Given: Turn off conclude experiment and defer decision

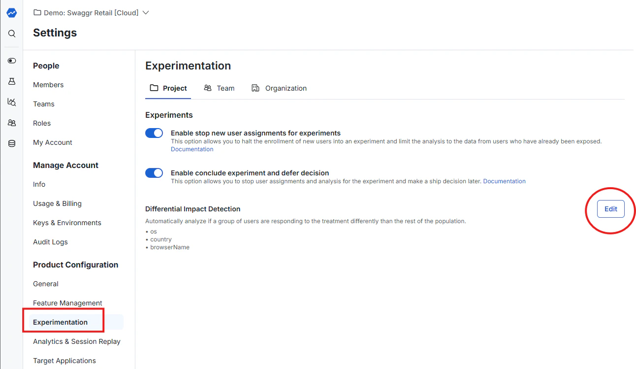Looking at the screenshot, I should click(154, 173).
